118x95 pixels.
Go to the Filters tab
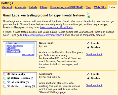[44, 7]
